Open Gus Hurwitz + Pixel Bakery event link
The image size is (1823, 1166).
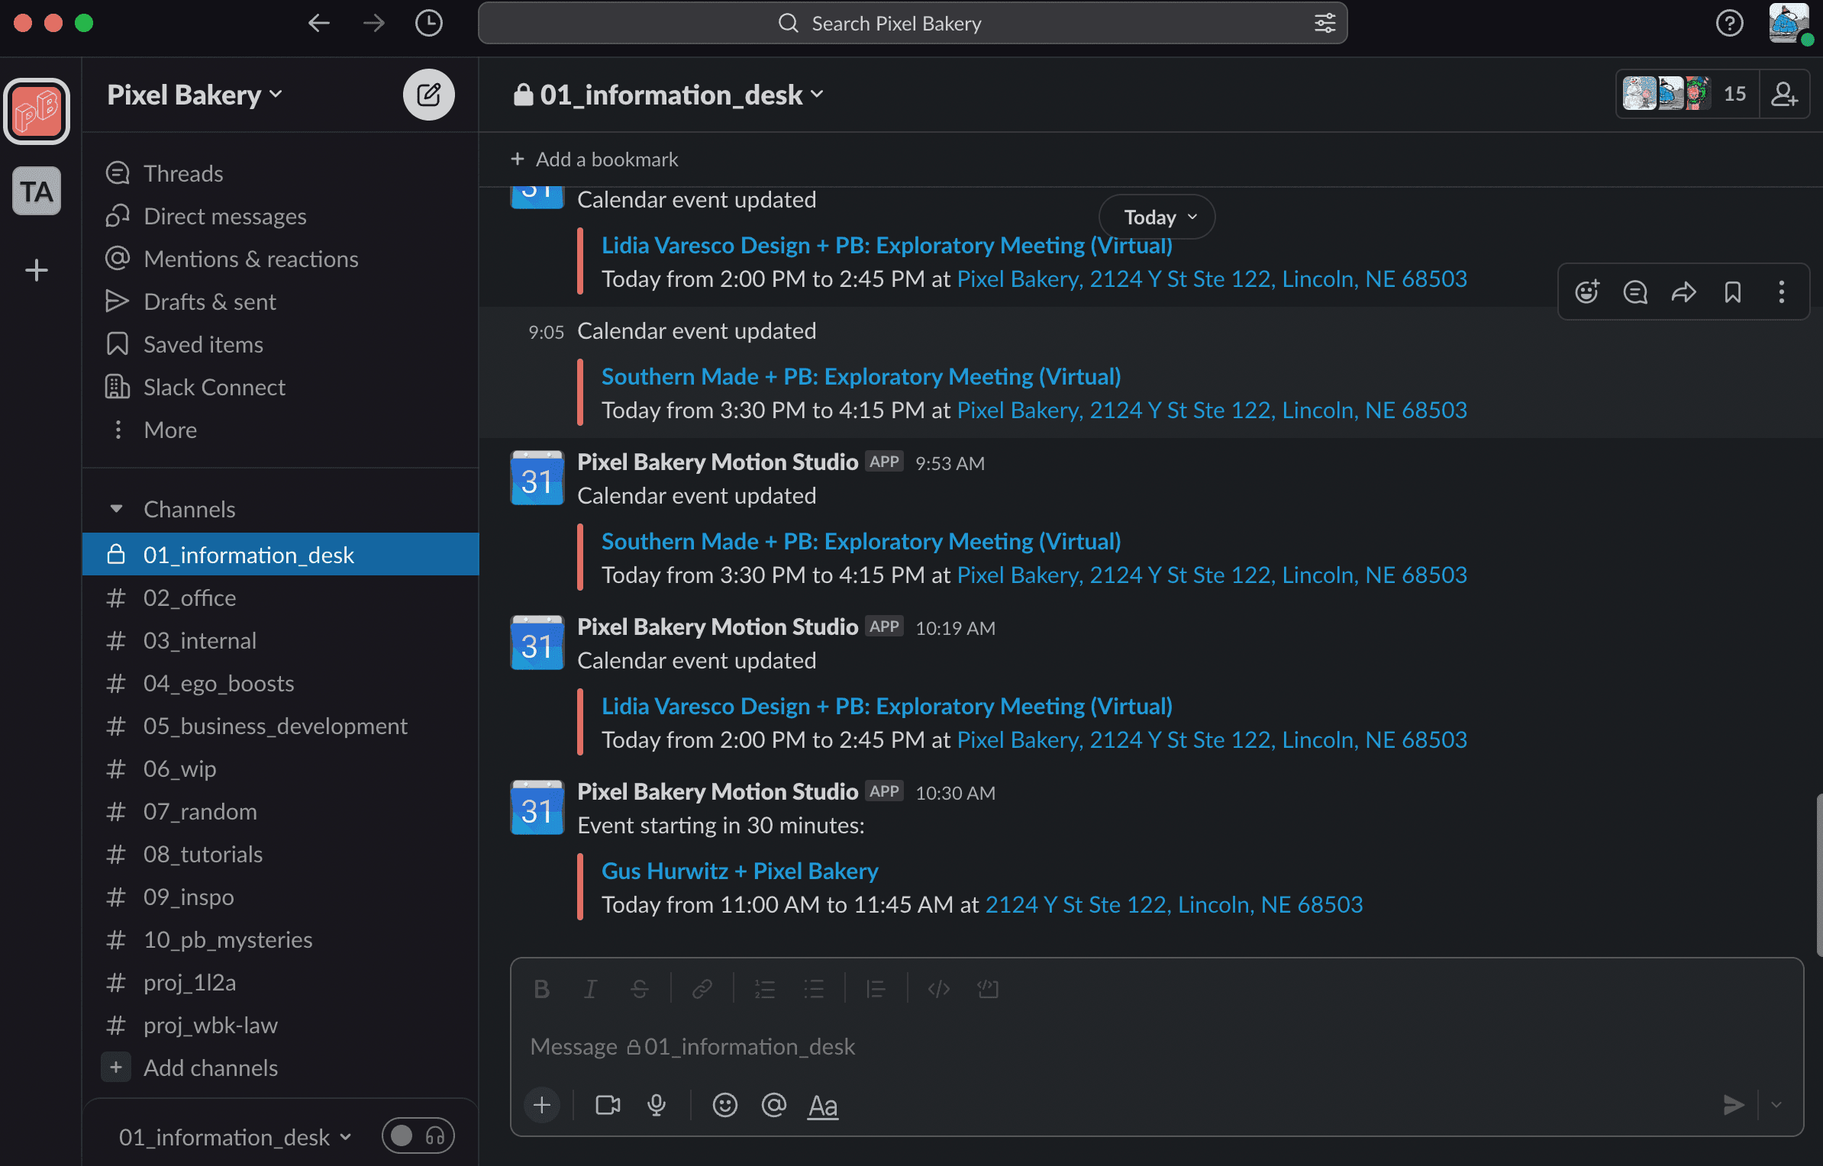(x=739, y=870)
